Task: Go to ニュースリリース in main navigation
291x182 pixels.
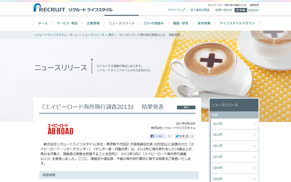Action: [121, 23]
